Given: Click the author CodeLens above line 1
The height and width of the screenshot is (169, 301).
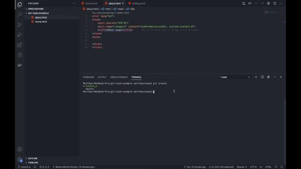Looking at the screenshot, I should (110, 13).
